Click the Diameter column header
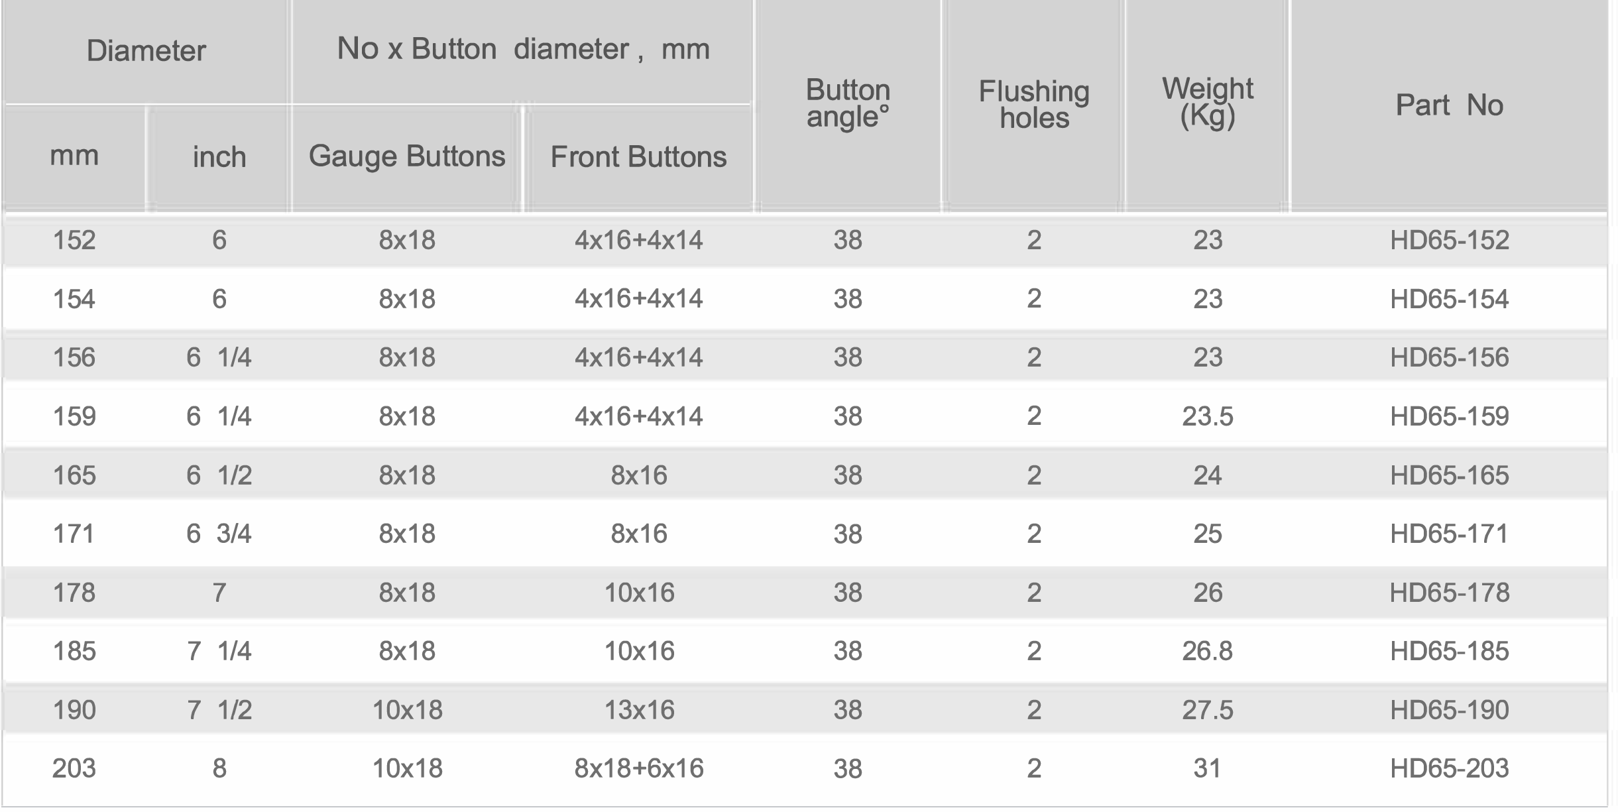 (x=146, y=51)
